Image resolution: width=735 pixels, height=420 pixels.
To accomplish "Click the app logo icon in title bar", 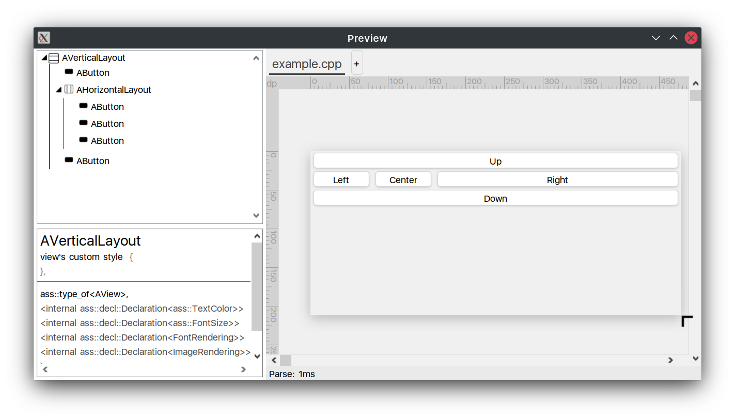I will (x=44, y=38).
